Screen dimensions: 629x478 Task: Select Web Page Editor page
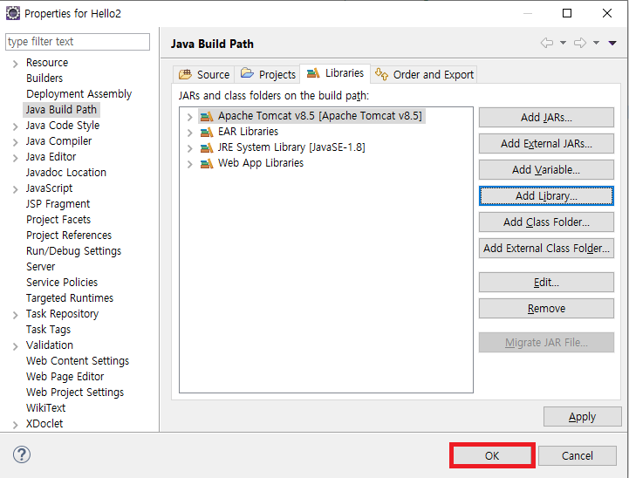[x=65, y=377]
